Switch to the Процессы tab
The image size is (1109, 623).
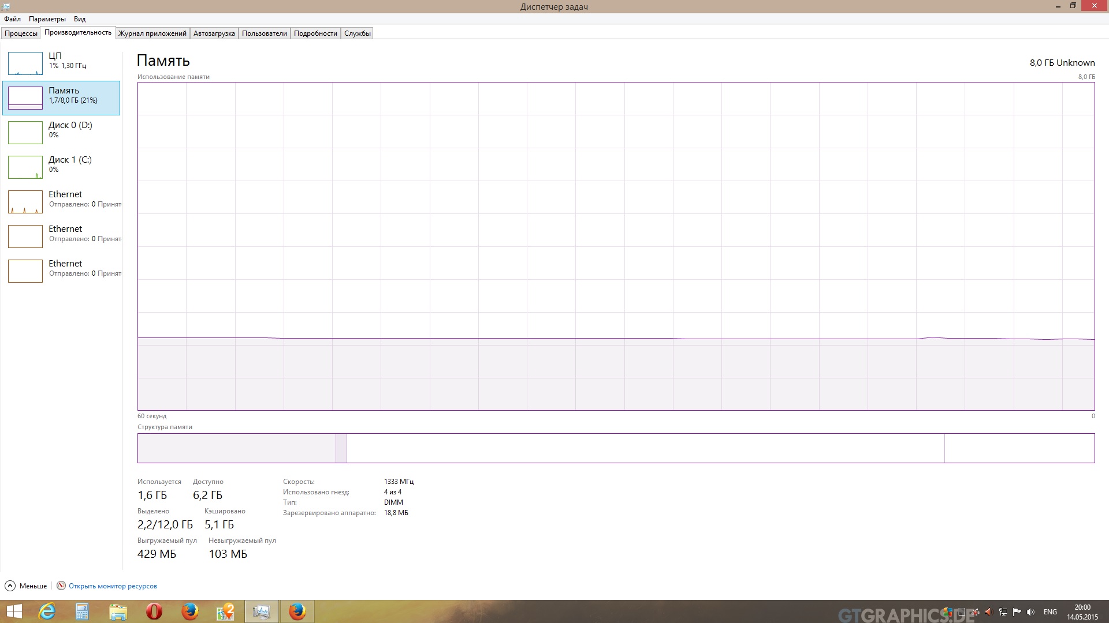(21, 33)
